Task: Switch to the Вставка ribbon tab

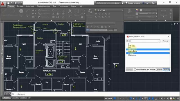Action: 20,6
